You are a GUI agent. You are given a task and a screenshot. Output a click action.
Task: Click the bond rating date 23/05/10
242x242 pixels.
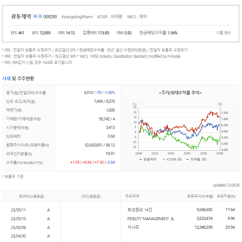click(18, 219)
